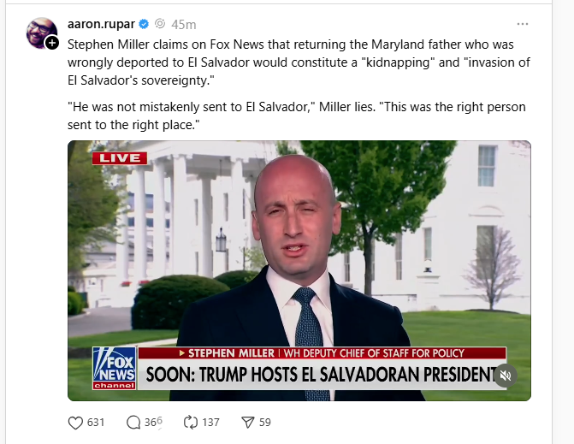The width and height of the screenshot is (574, 444).
Task: Like the post with the heart icon
Action: [75, 423]
